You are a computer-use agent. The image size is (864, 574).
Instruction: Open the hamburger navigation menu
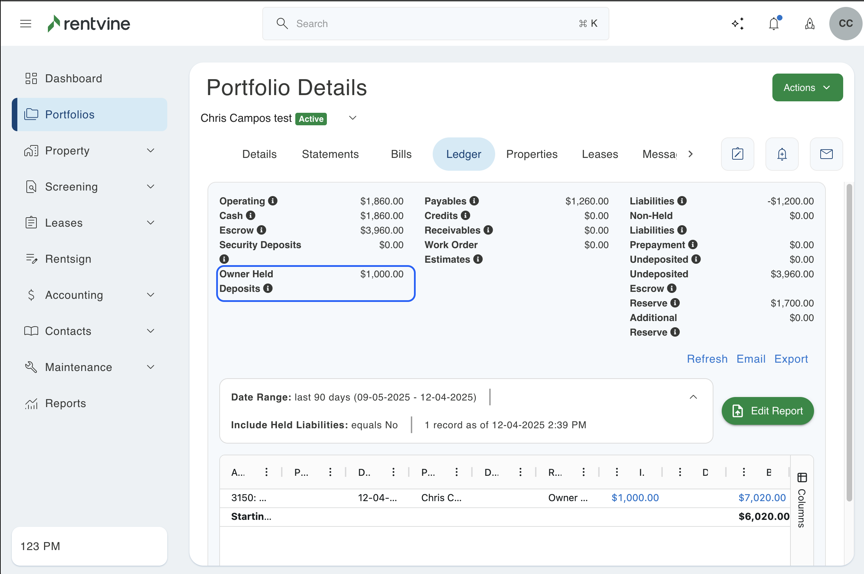point(26,24)
